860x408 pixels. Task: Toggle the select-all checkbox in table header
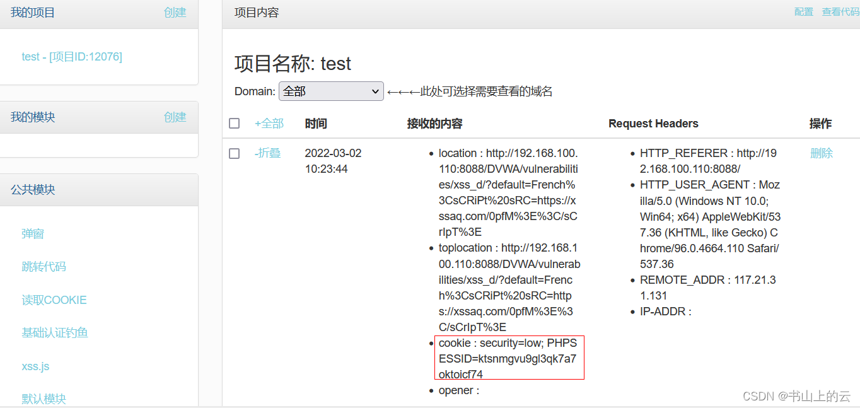click(x=235, y=124)
